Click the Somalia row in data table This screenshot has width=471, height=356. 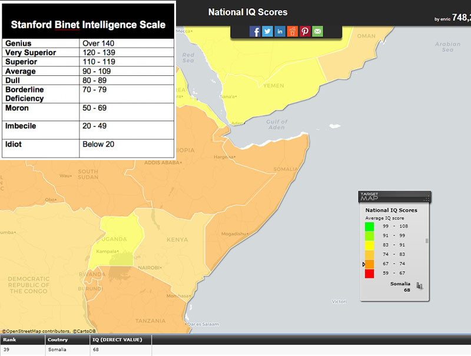coord(58,350)
